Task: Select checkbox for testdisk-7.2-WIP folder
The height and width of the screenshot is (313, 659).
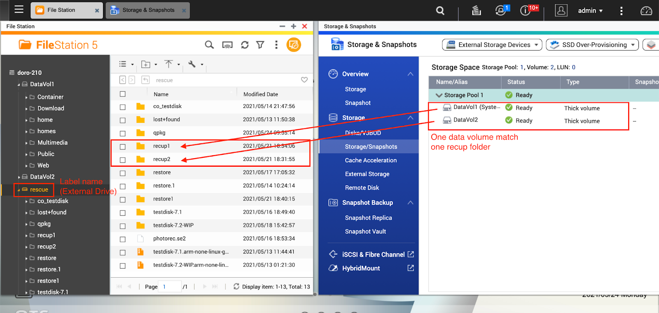Action: click(123, 226)
